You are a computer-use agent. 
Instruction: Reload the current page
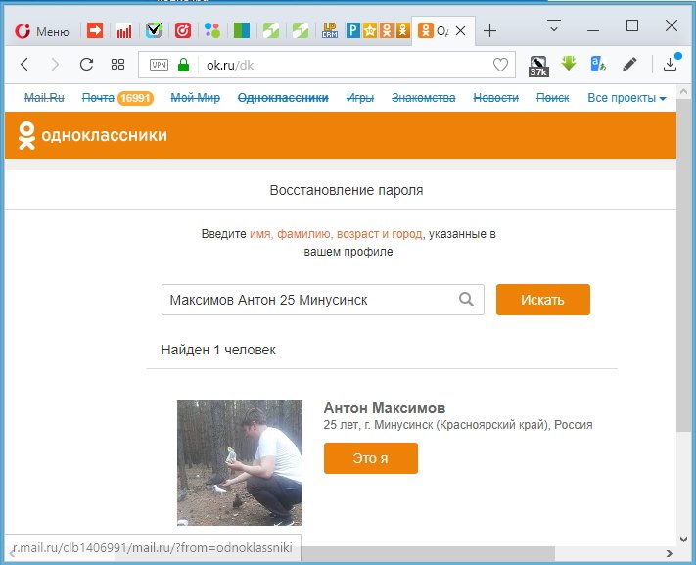(x=86, y=65)
